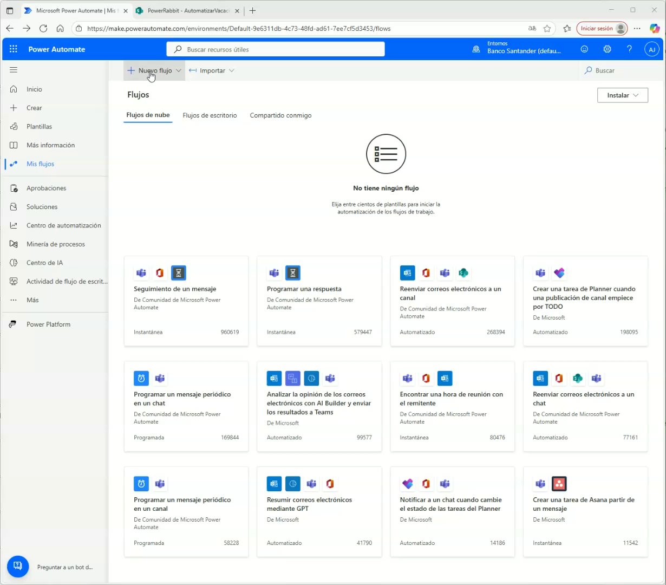Click the Buscar field in command bar
666x585 pixels.
click(x=622, y=70)
